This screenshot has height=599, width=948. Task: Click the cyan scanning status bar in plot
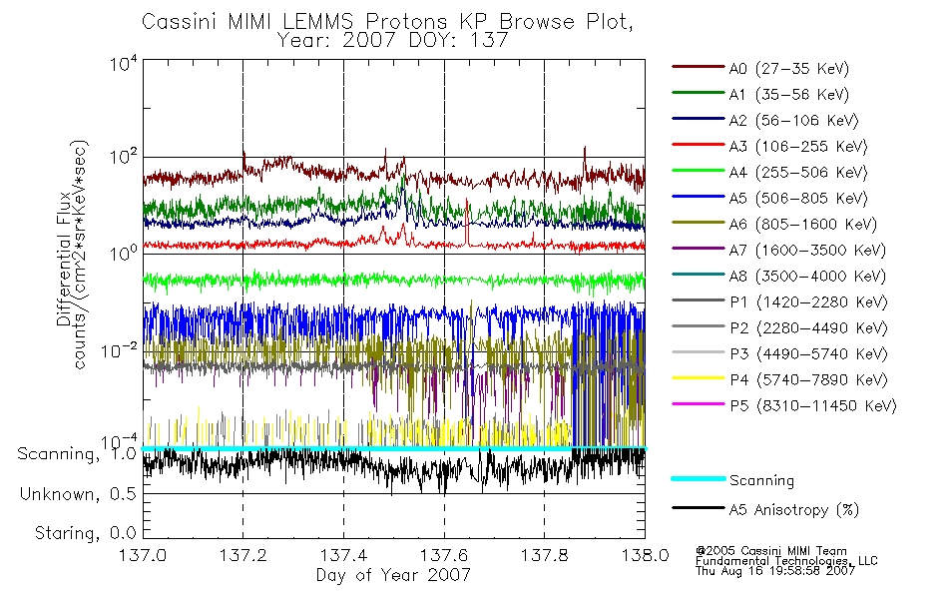tap(394, 448)
